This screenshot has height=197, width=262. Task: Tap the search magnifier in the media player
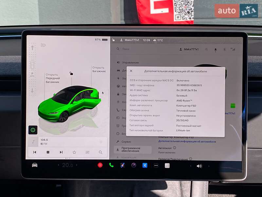(100, 152)
